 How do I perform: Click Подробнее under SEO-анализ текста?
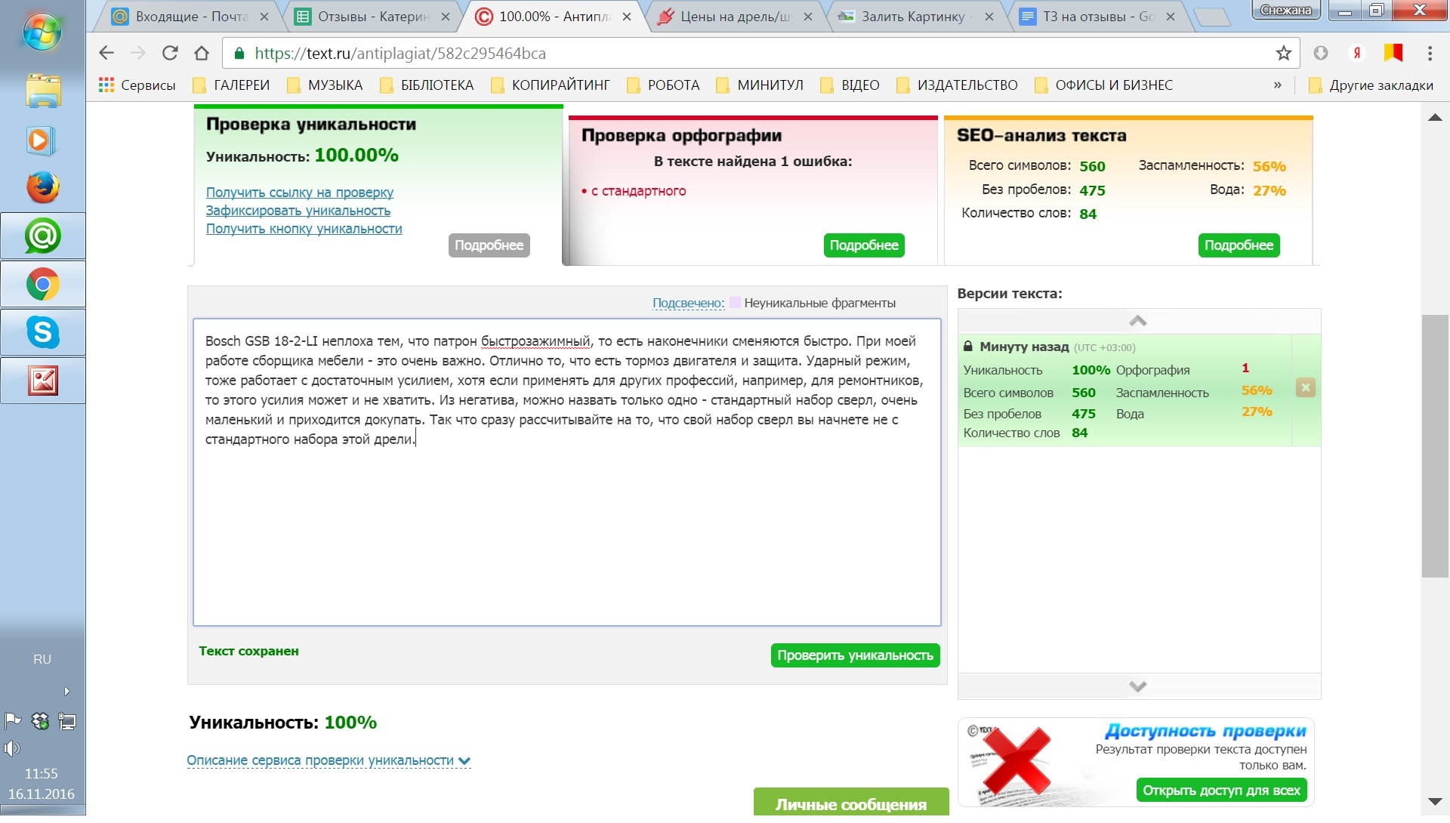(x=1239, y=245)
